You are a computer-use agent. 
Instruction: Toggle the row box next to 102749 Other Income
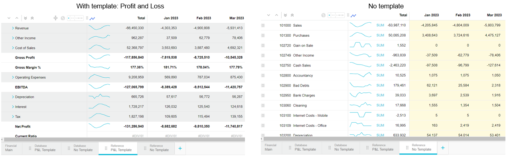coord(263,55)
